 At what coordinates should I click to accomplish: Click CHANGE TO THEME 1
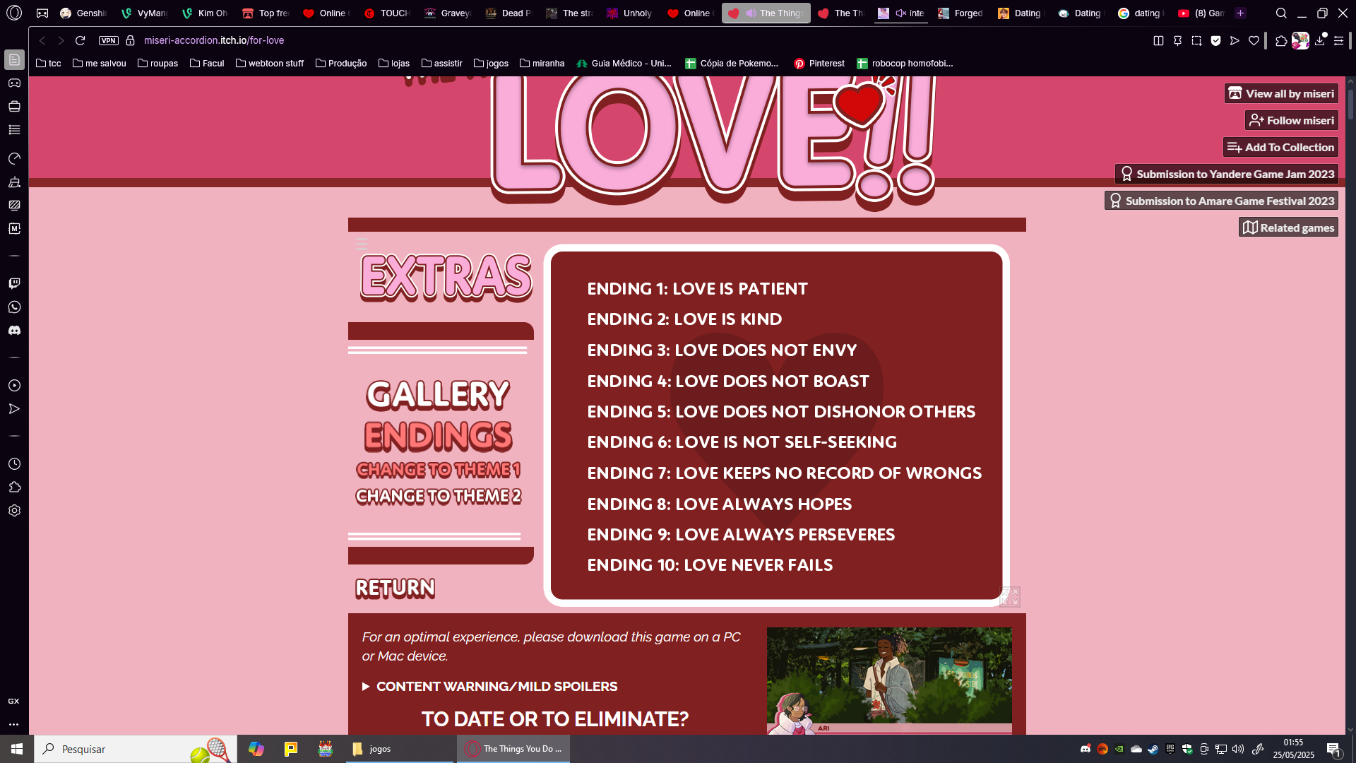coord(439,470)
